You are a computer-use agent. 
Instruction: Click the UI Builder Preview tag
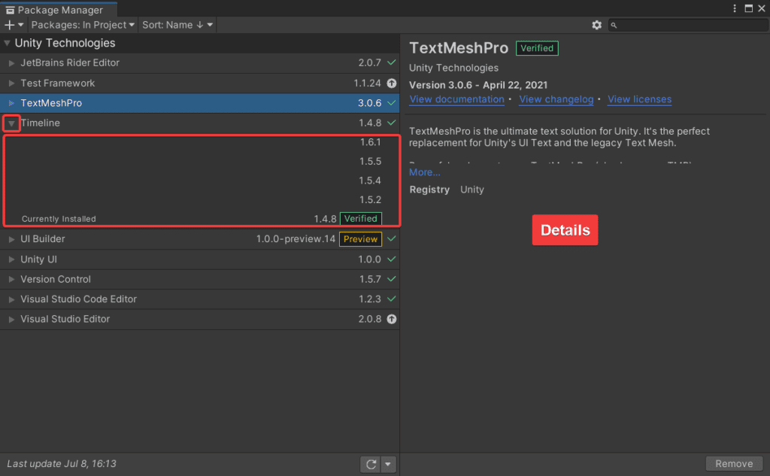[x=360, y=239]
